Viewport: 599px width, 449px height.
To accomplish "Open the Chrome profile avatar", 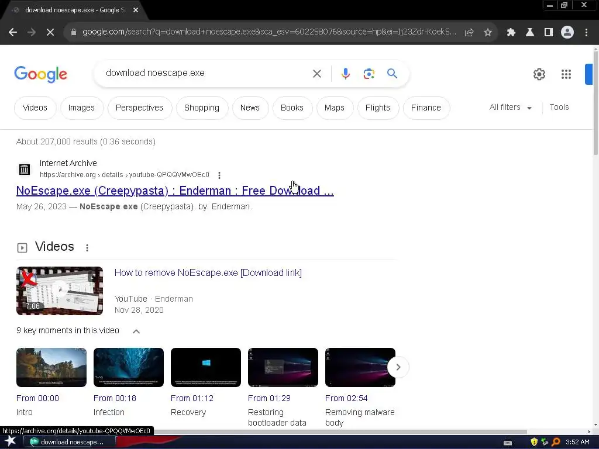I will pyautogui.click(x=567, y=33).
